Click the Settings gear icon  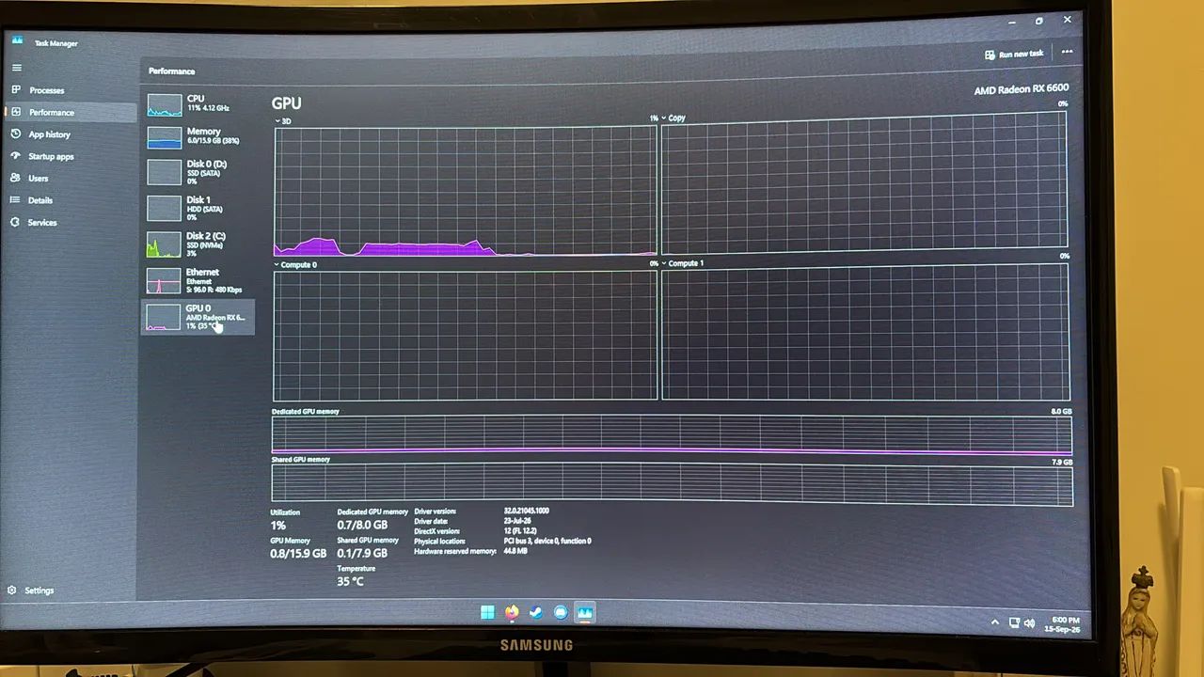[12, 590]
